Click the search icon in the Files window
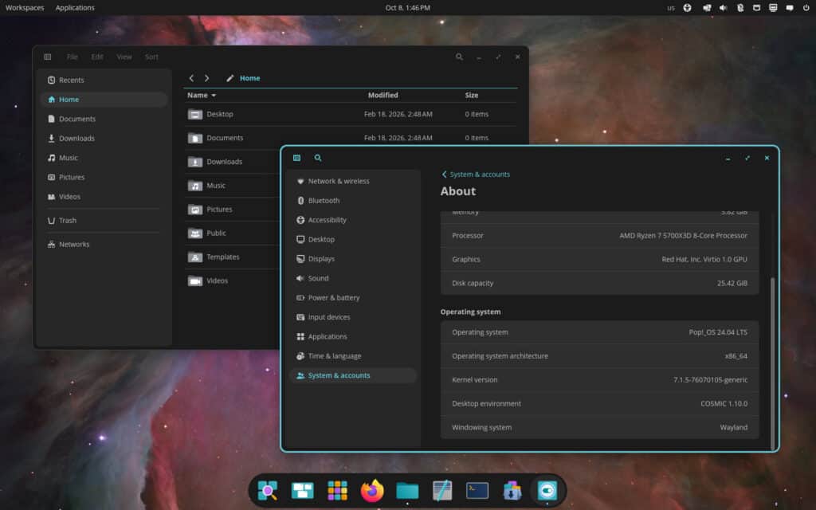The height and width of the screenshot is (510, 816). [459, 57]
